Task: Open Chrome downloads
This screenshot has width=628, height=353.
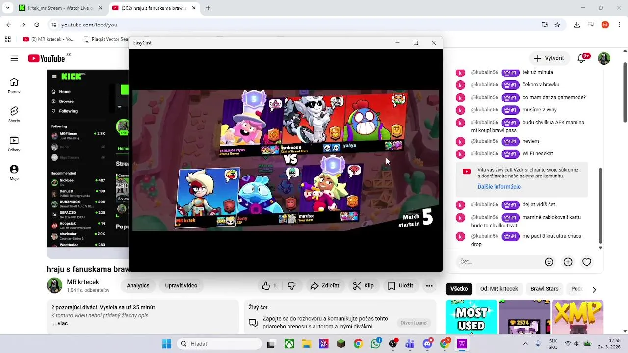Action: [x=577, y=25]
